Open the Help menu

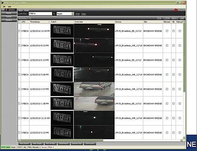pyautogui.click(x=9, y=7)
